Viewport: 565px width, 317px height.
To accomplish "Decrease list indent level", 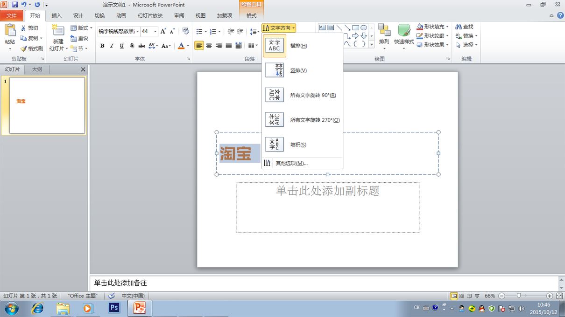I will 231,32.
